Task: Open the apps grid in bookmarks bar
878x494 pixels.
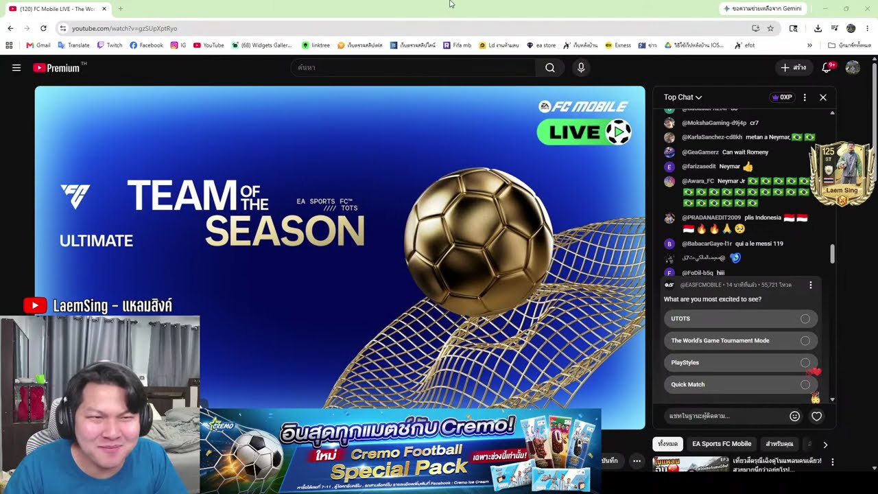Action: 9,45
